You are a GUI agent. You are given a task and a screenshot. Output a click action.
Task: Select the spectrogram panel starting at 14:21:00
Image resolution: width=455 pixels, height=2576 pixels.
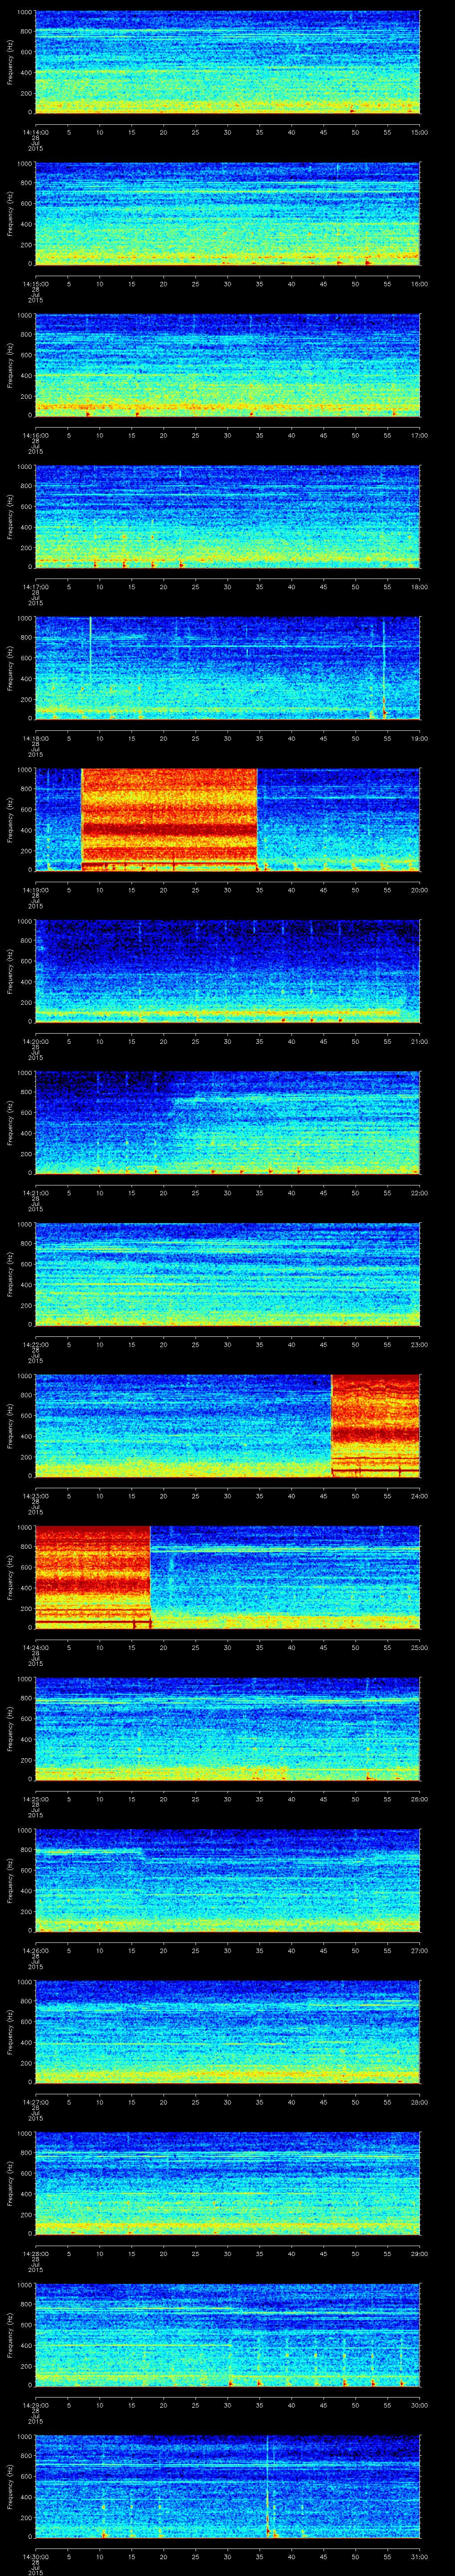tap(227, 1123)
